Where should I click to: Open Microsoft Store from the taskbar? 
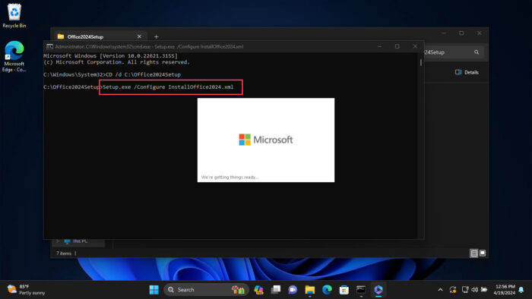[344, 290]
